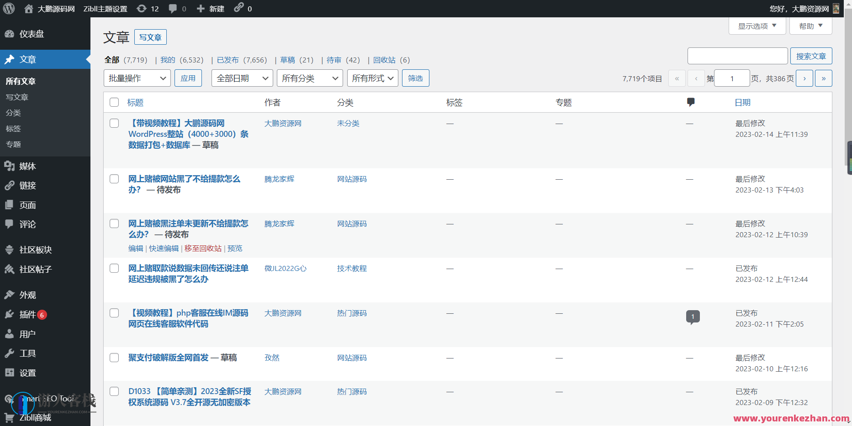Viewport: 852px width, 426px height.
Task: Open the 批量操作 bulk actions dropdown
Action: [x=137, y=78]
